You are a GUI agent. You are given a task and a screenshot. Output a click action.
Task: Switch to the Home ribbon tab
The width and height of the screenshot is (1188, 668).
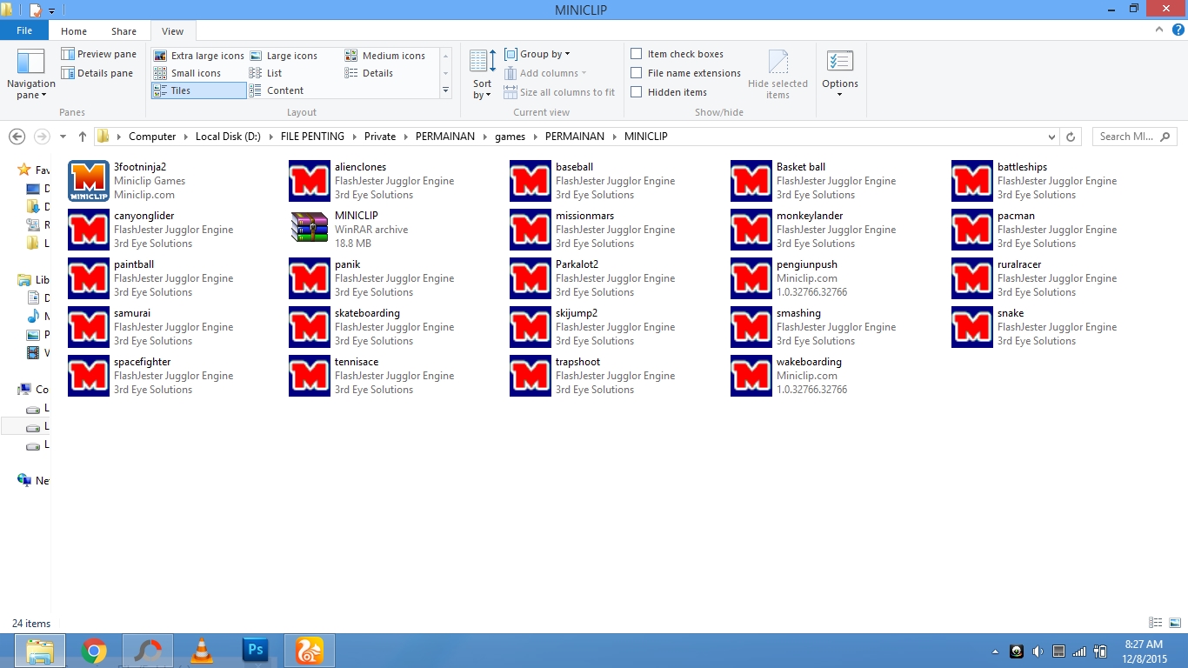click(x=74, y=30)
